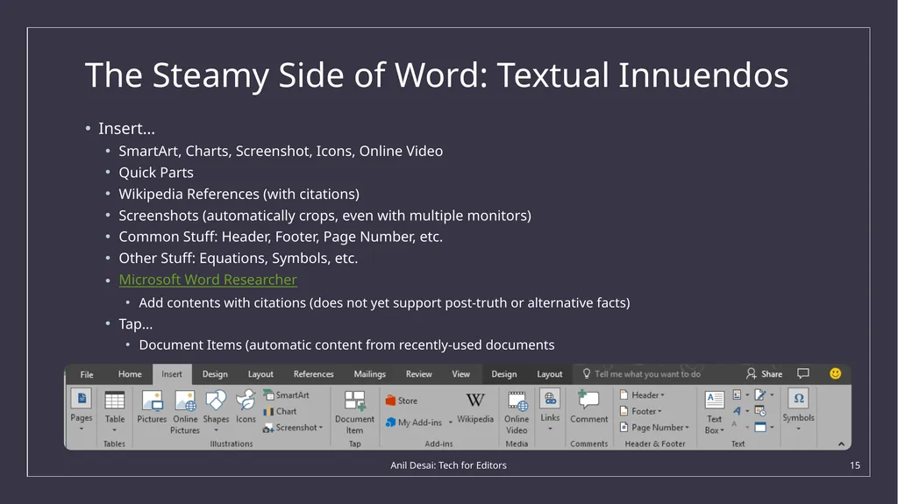Click the Screenshot camera icon
898x504 pixels.
click(x=268, y=428)
